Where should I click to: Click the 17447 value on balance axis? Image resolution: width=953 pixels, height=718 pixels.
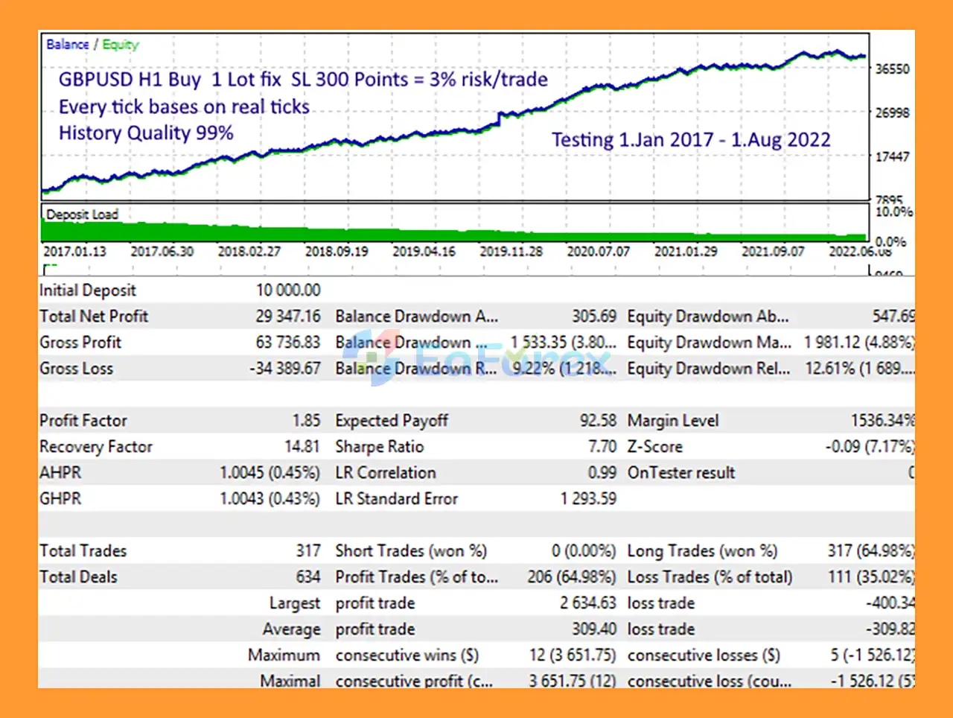pos(892,157)
